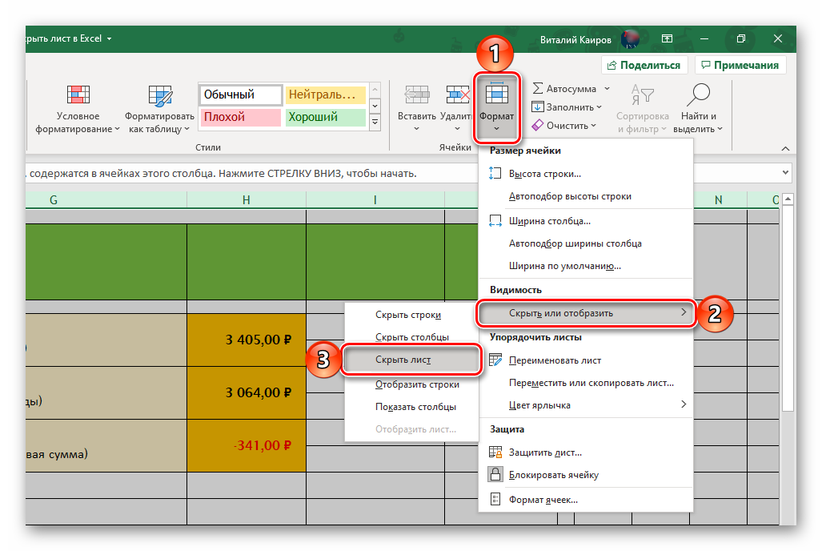Select Переименовать лист menu item
Image resolution: width=822 pixels, height=551 pixels.
[555, 360]
